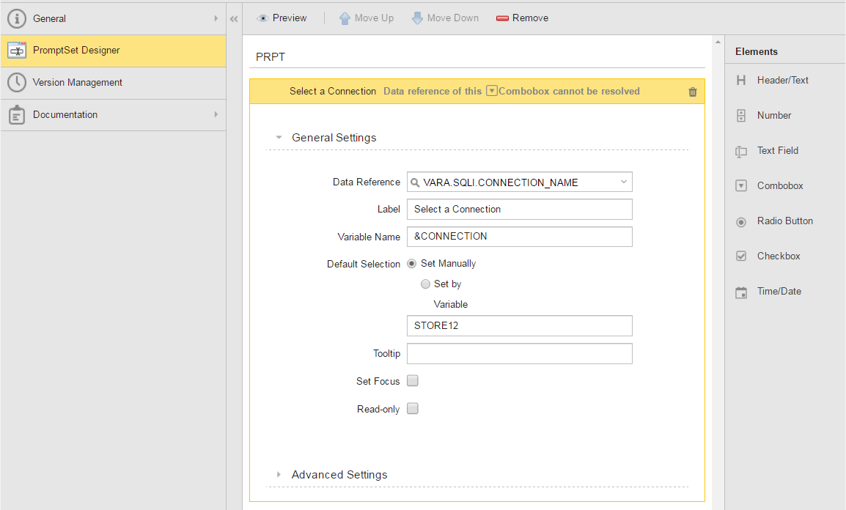Select the Number element icon
The width and height of the screenshot is (846, 510).
[x=741, y=116]
